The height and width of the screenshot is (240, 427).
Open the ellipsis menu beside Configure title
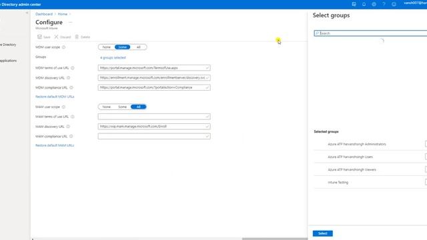point(70,22)
